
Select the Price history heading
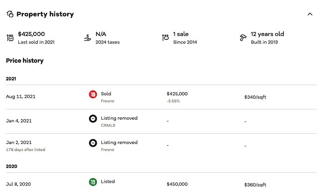[x=25, y=61]
